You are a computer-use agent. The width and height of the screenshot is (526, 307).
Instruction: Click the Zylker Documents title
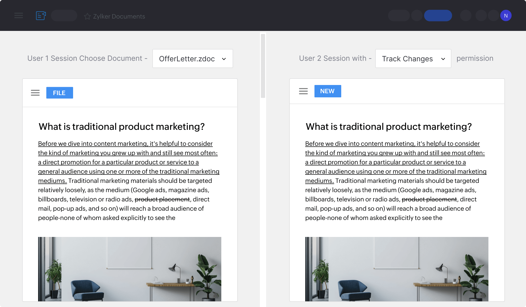tap(119, 16)
